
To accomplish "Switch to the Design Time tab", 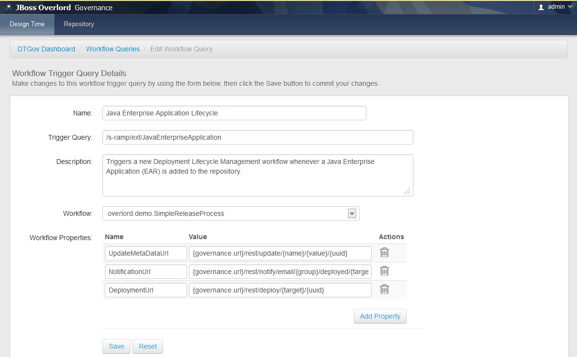I will (x=27, y=24).
